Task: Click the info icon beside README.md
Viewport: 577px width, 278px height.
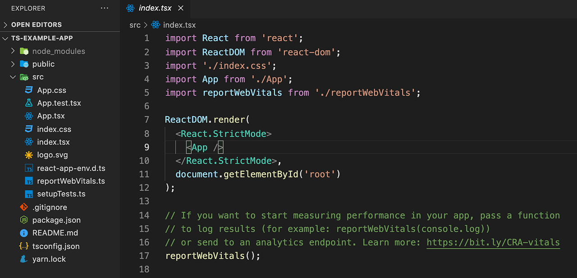Action: tap(23, 233)
